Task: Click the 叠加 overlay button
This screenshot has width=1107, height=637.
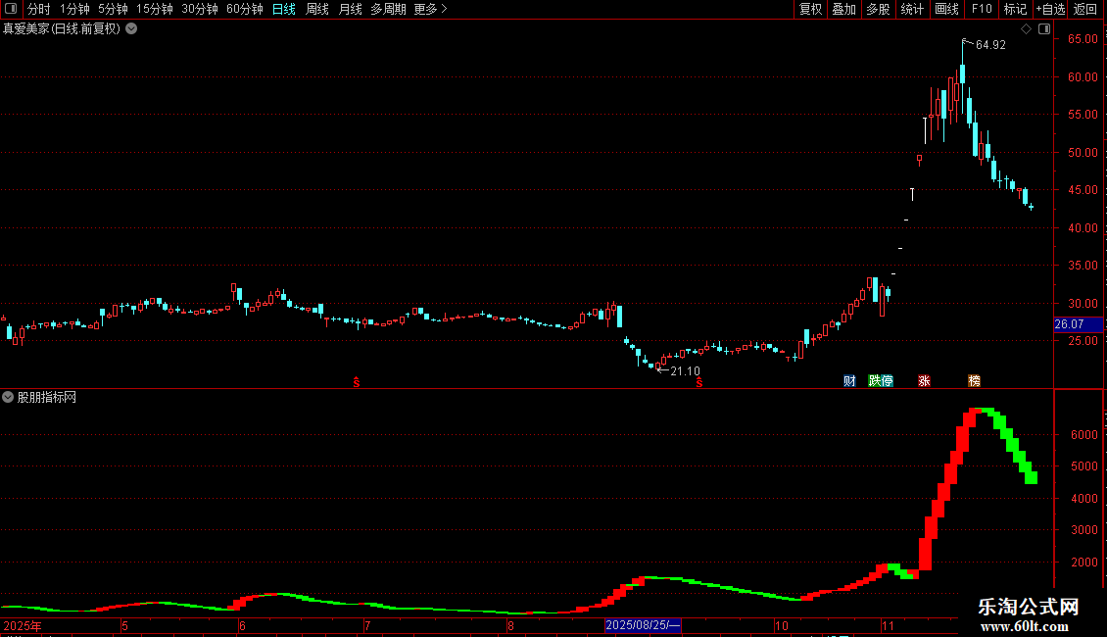Action: [843, 9]
